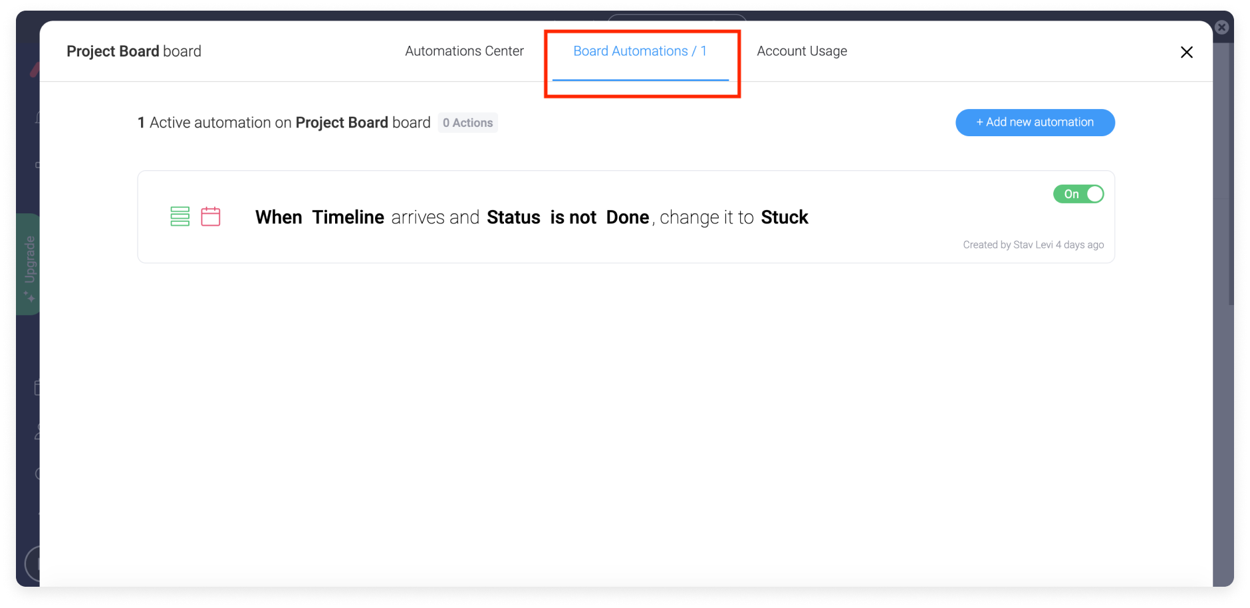Turn off the automation On toggle
Viewport: 1250px width, 608px height.
[x=1078, y=194]
